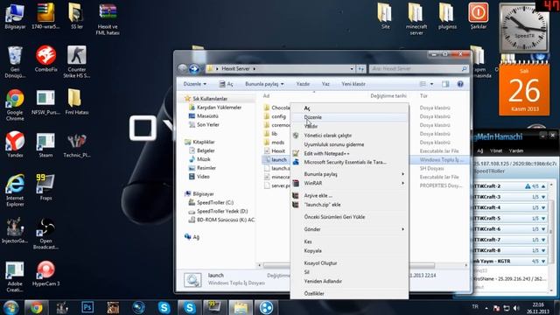560x315 pixels.
Task: Select Belgeler library in the sidebar
Action: point(202,150)
